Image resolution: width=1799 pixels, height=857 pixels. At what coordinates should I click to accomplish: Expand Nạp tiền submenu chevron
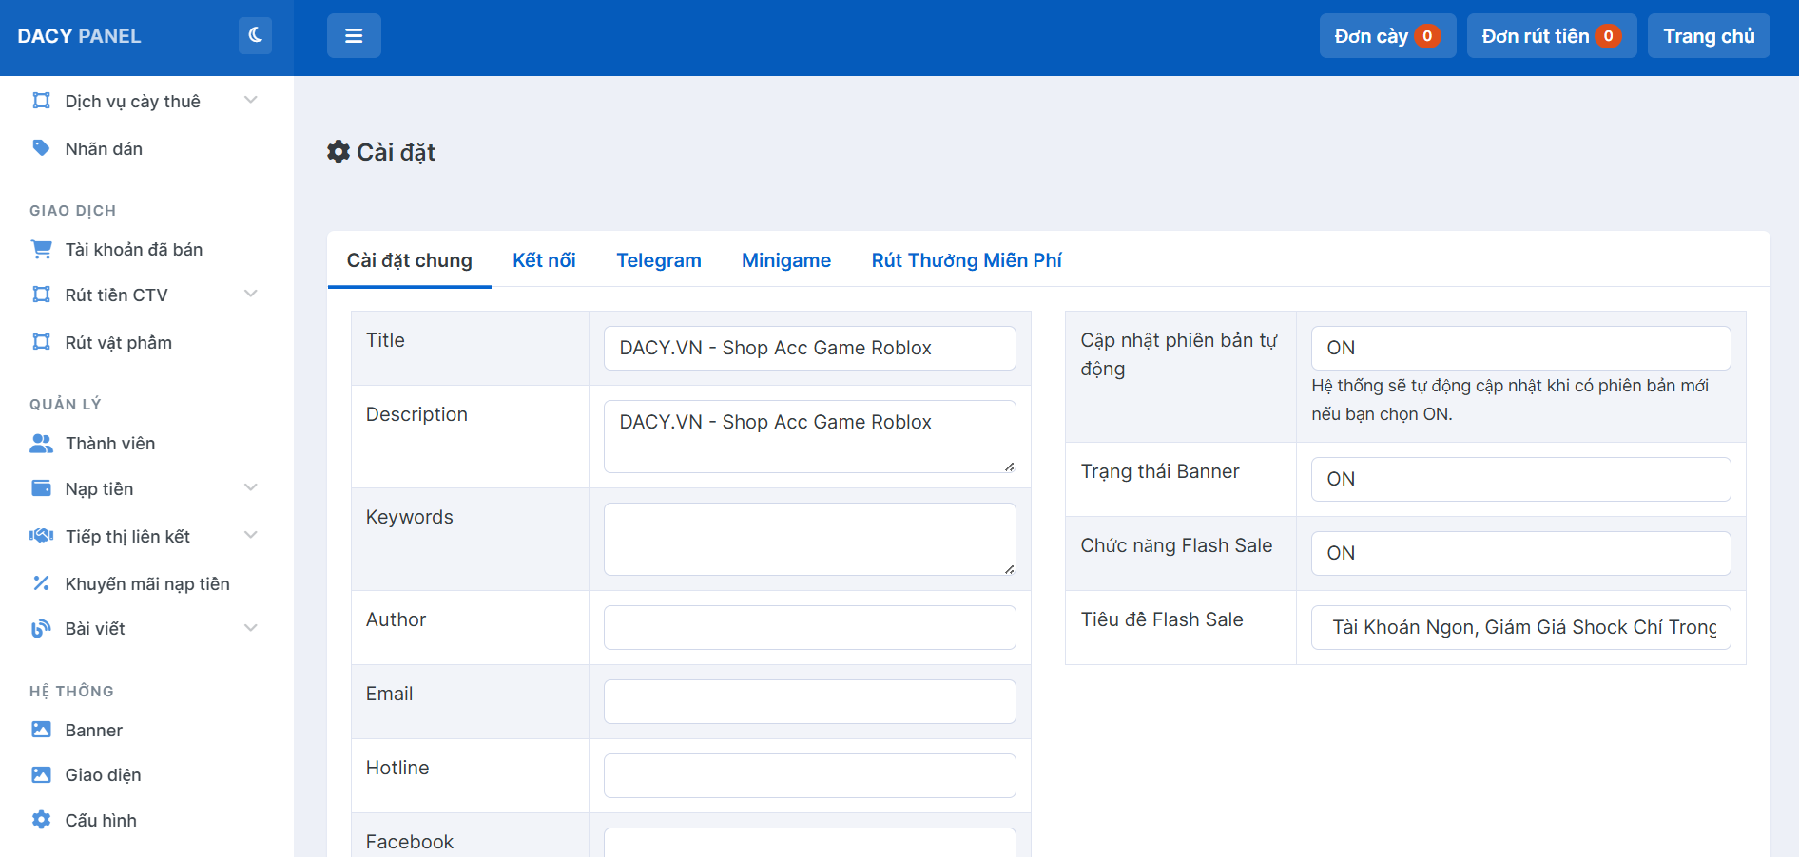tap(251, 488)
